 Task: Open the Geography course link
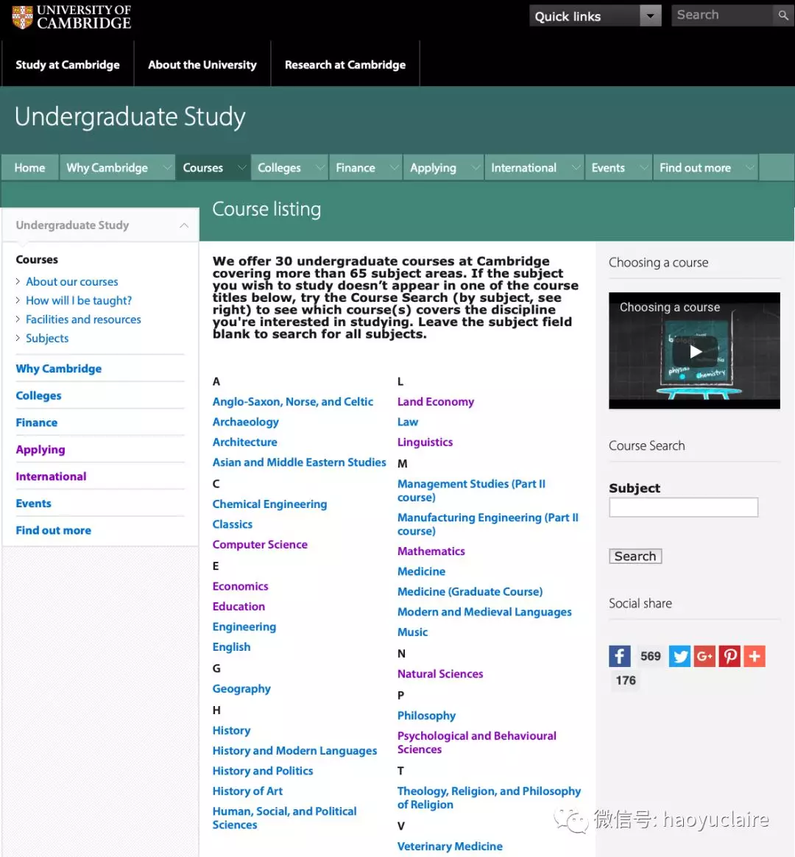[x=241, y=688]
